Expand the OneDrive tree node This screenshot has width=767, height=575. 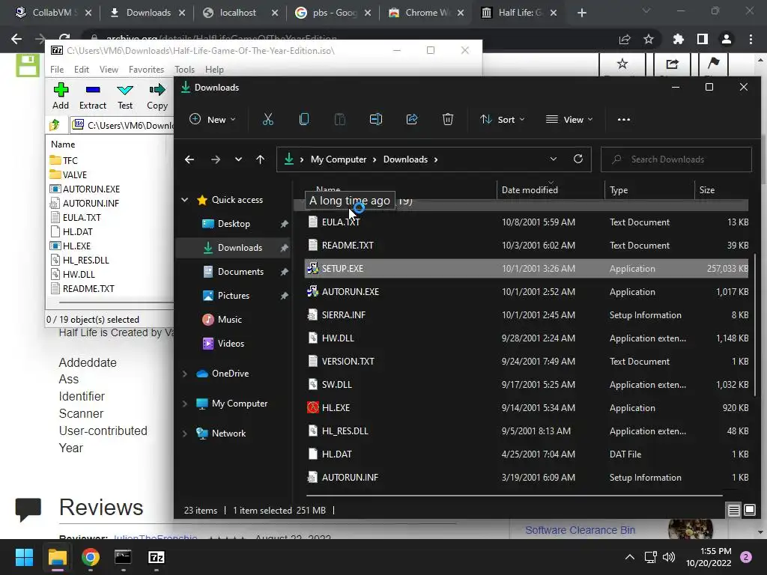point(185,374)
